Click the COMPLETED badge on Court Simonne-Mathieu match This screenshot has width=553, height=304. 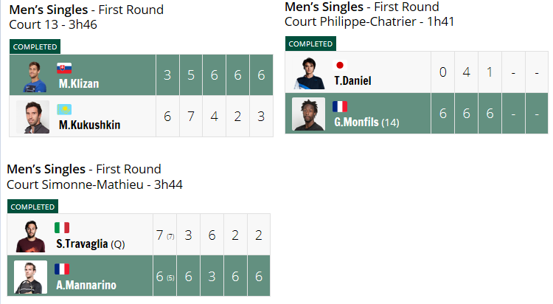point(32,207)
